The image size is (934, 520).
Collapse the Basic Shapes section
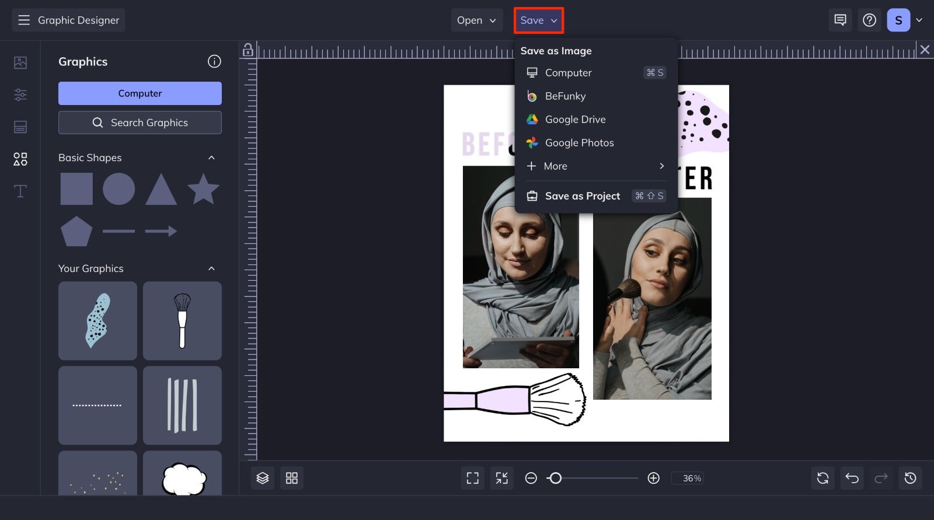click(x=211, y=158)
